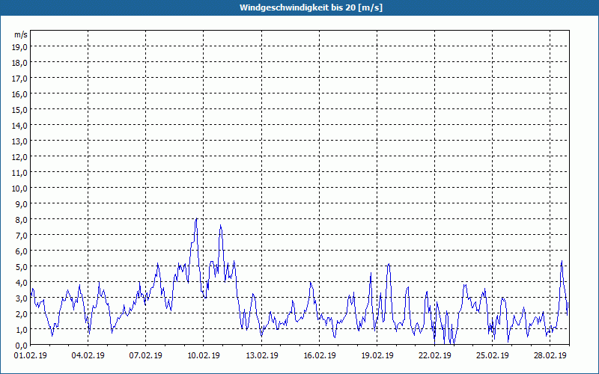Select the 10.02.19 date label

click(x=203, y=356)
